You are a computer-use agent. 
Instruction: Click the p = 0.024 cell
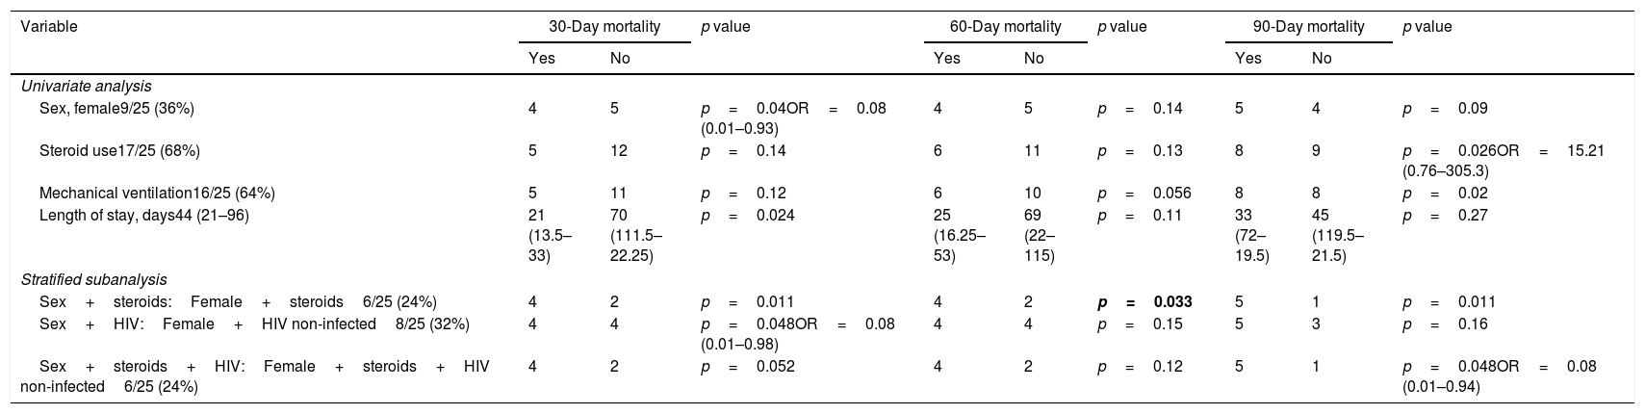click(748, 216)
